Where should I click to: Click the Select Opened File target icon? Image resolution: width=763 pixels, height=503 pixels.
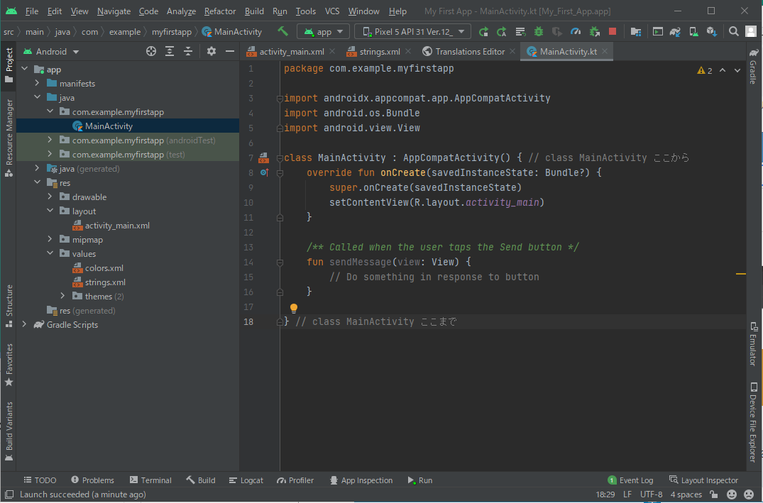click(150, 52)
